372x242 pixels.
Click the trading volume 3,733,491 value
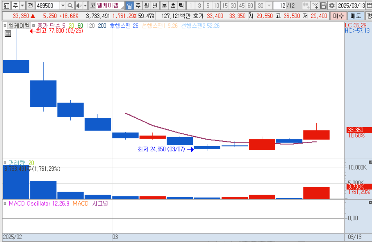(98, 16)
